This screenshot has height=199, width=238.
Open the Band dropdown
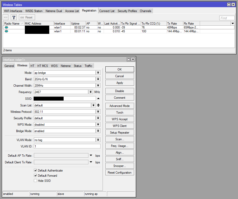pos(98,79)
